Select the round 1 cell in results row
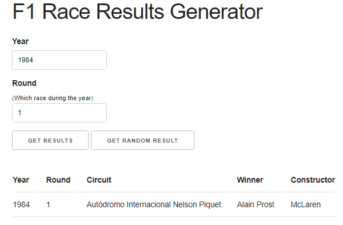Image resolution: width=343 pixels, height=225 pixels. 49,204
